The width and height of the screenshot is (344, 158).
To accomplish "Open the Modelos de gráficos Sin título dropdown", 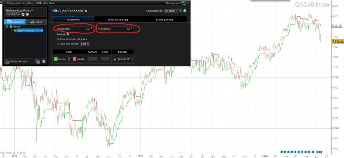I will (13, 14).
